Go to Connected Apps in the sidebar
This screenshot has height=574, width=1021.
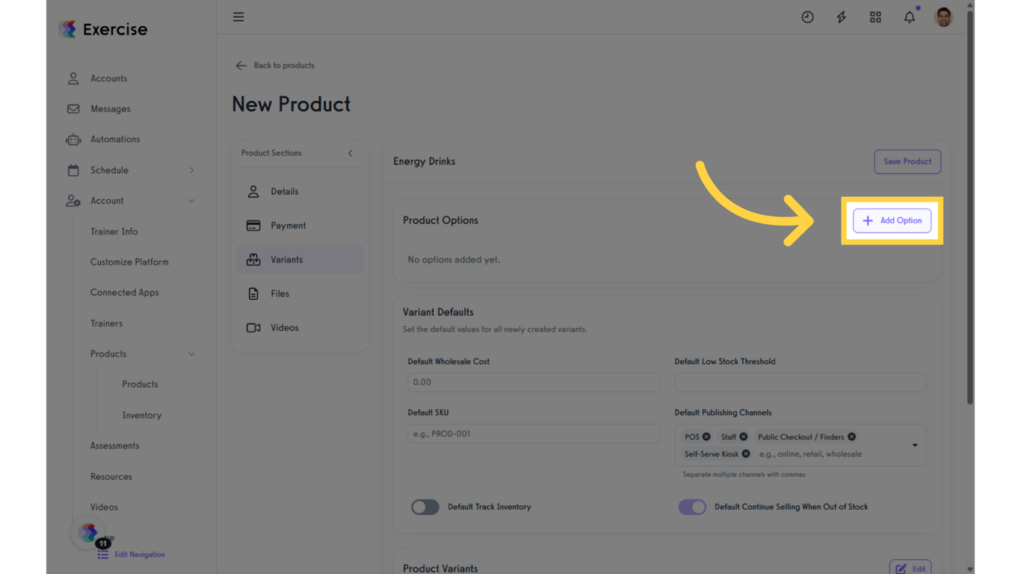pos(125,292)
